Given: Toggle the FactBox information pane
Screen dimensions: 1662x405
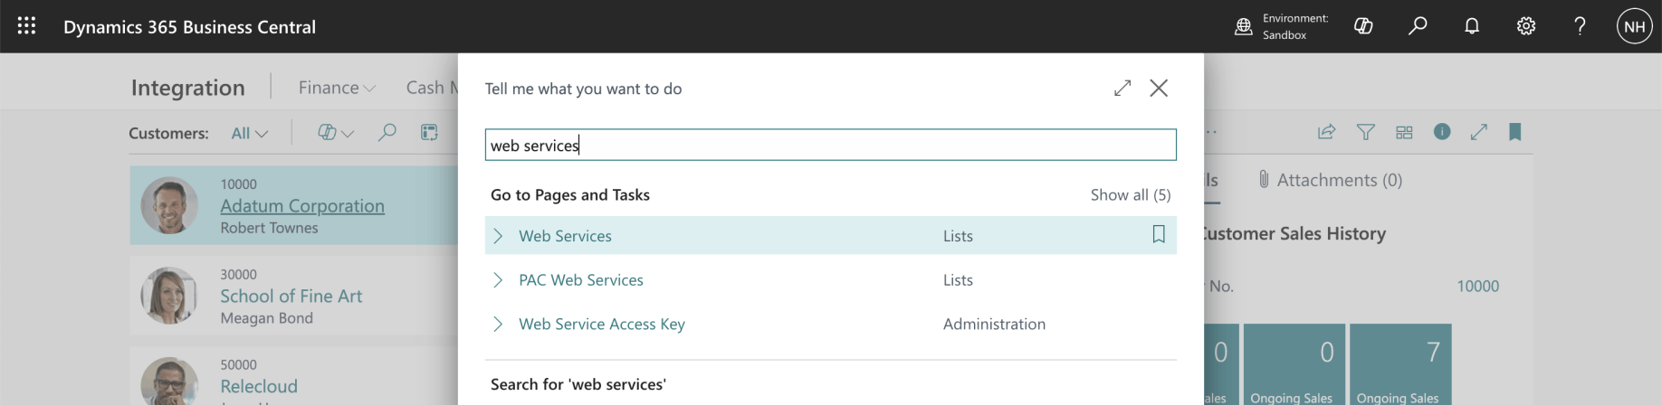Looking at the screenshot, I should (x=1442, y=132).
